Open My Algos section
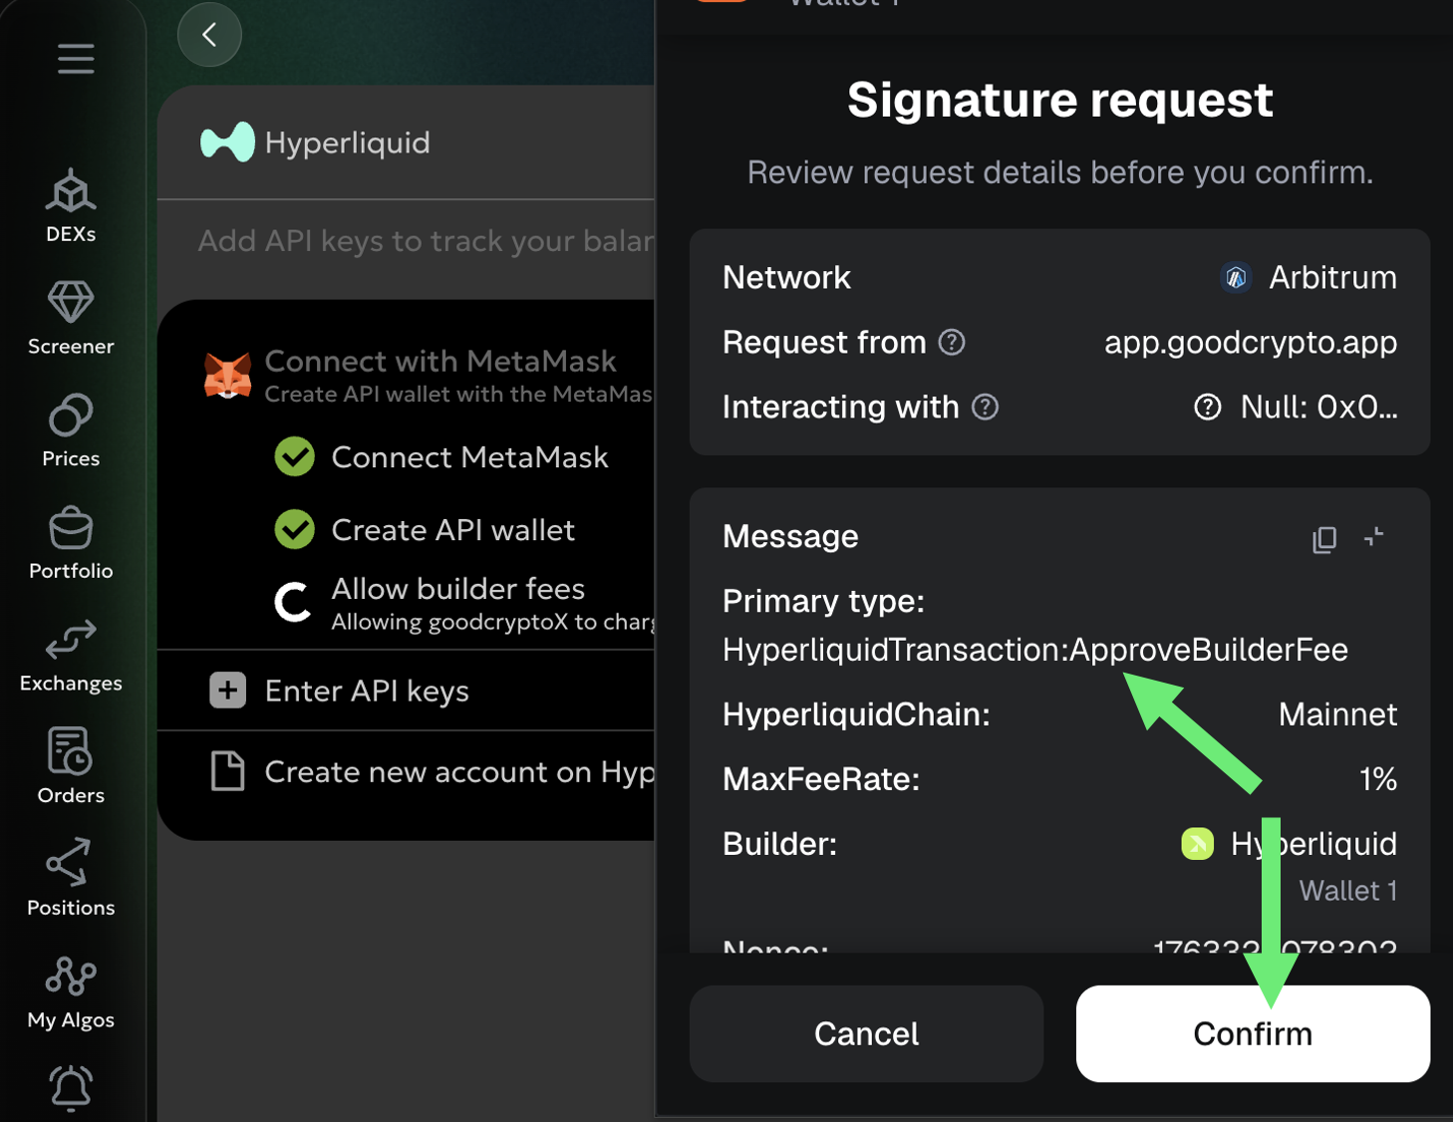Viewport: 1453px width, 1122px height. tap(71, 992)
